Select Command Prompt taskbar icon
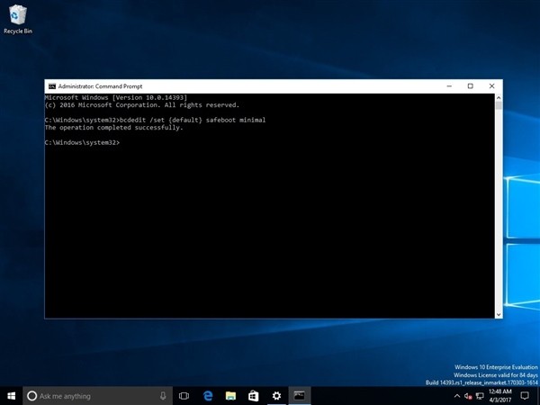Screen dimensions: 540x405 pos(301,396)
